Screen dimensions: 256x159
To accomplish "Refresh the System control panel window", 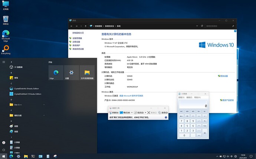I will 202,26.
